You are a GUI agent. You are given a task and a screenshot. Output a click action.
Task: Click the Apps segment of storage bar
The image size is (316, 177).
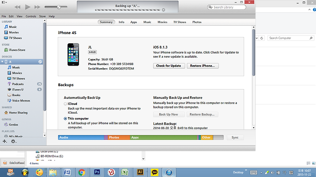click(x=164, y=138)
